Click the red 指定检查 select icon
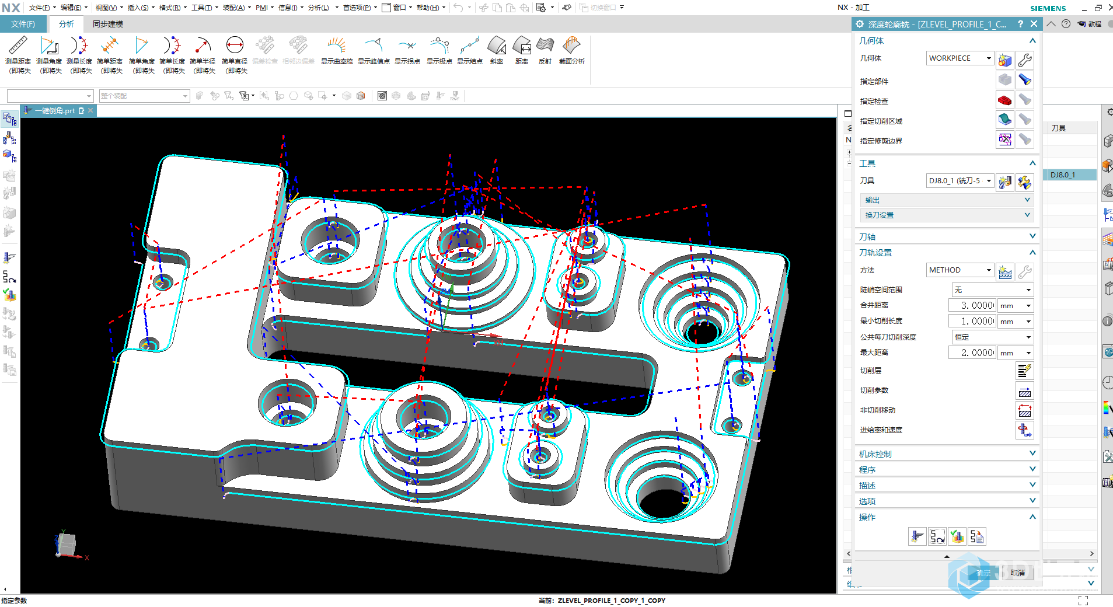This screenshot has height=607, width=1113. [1005, 100]
